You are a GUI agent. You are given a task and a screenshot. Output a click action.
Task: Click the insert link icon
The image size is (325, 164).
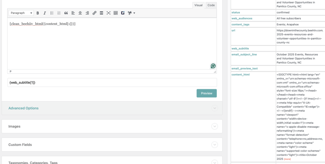[94, 13]
